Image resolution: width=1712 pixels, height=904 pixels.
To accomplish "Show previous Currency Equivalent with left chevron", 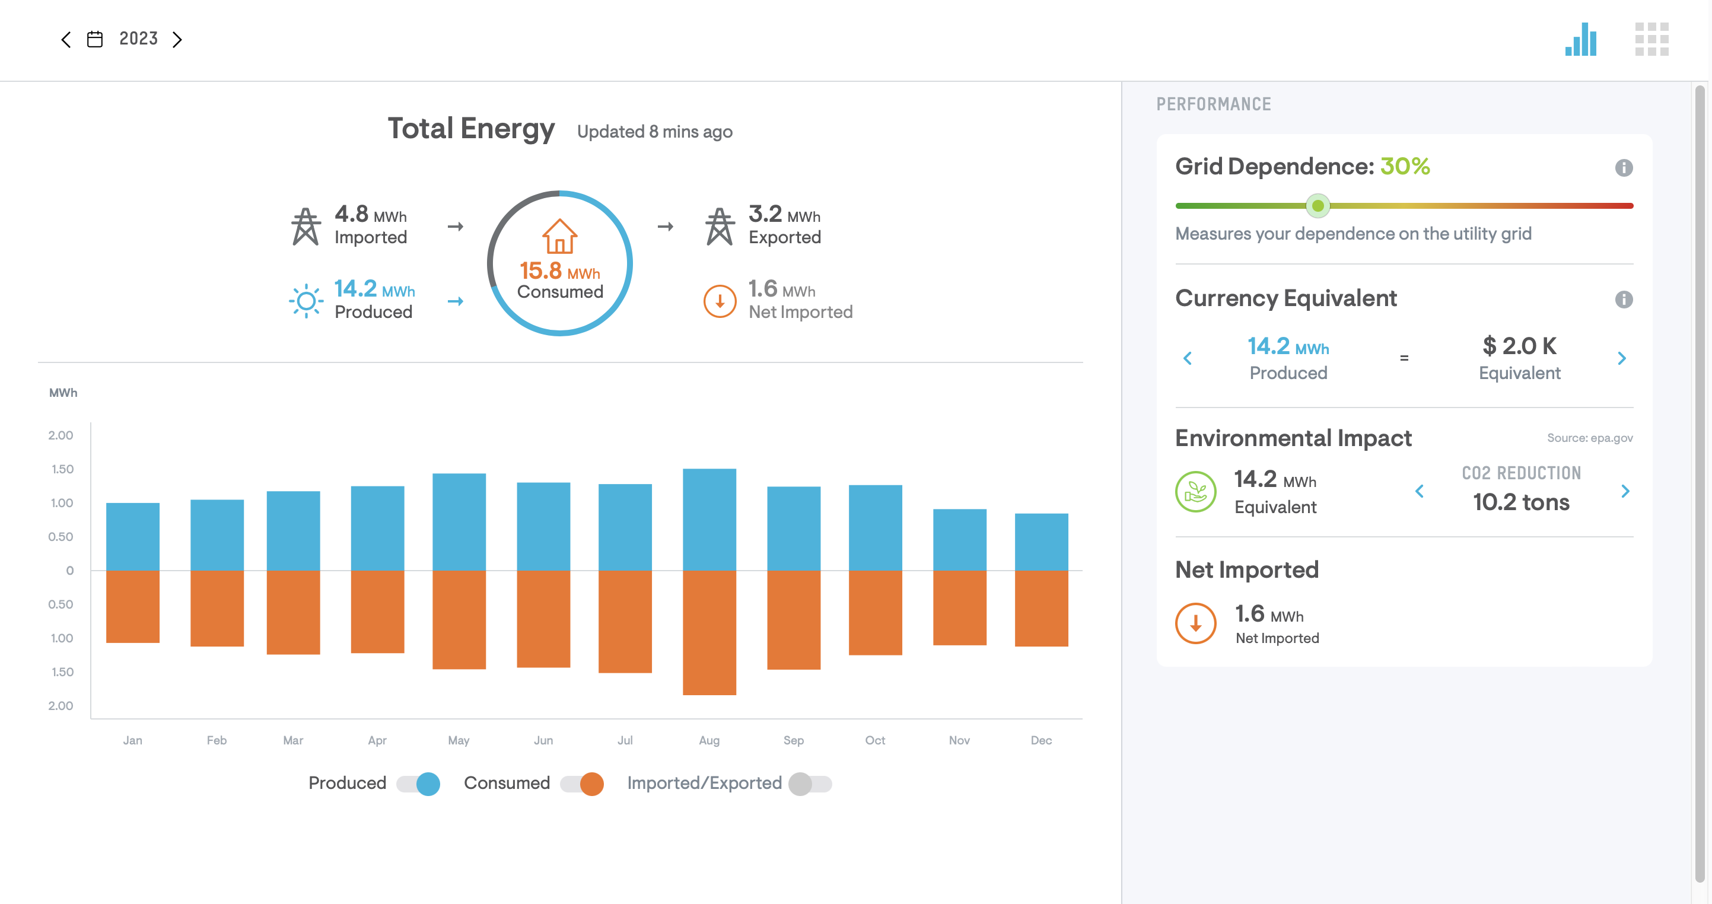I will (1188, 358).
